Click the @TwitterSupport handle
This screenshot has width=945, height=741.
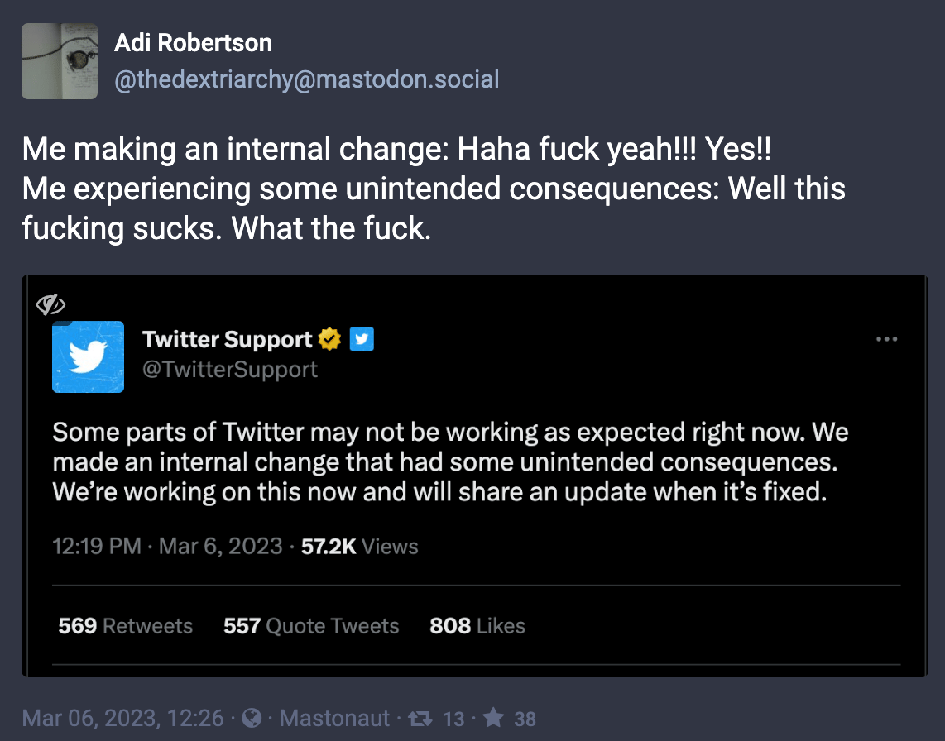pyautogui.click(x=230, y=369)
